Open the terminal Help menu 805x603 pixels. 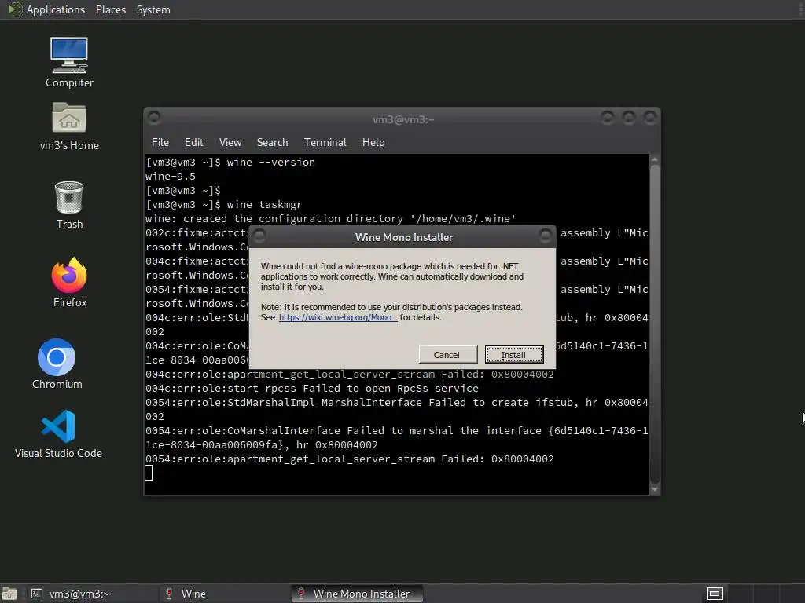click(x=373, y=142)
